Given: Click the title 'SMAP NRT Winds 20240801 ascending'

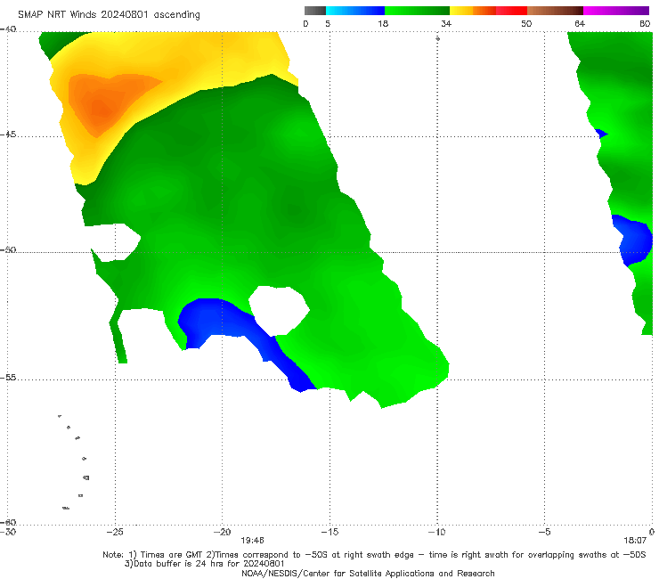Looking at the screenshot, I should [109, 14].
